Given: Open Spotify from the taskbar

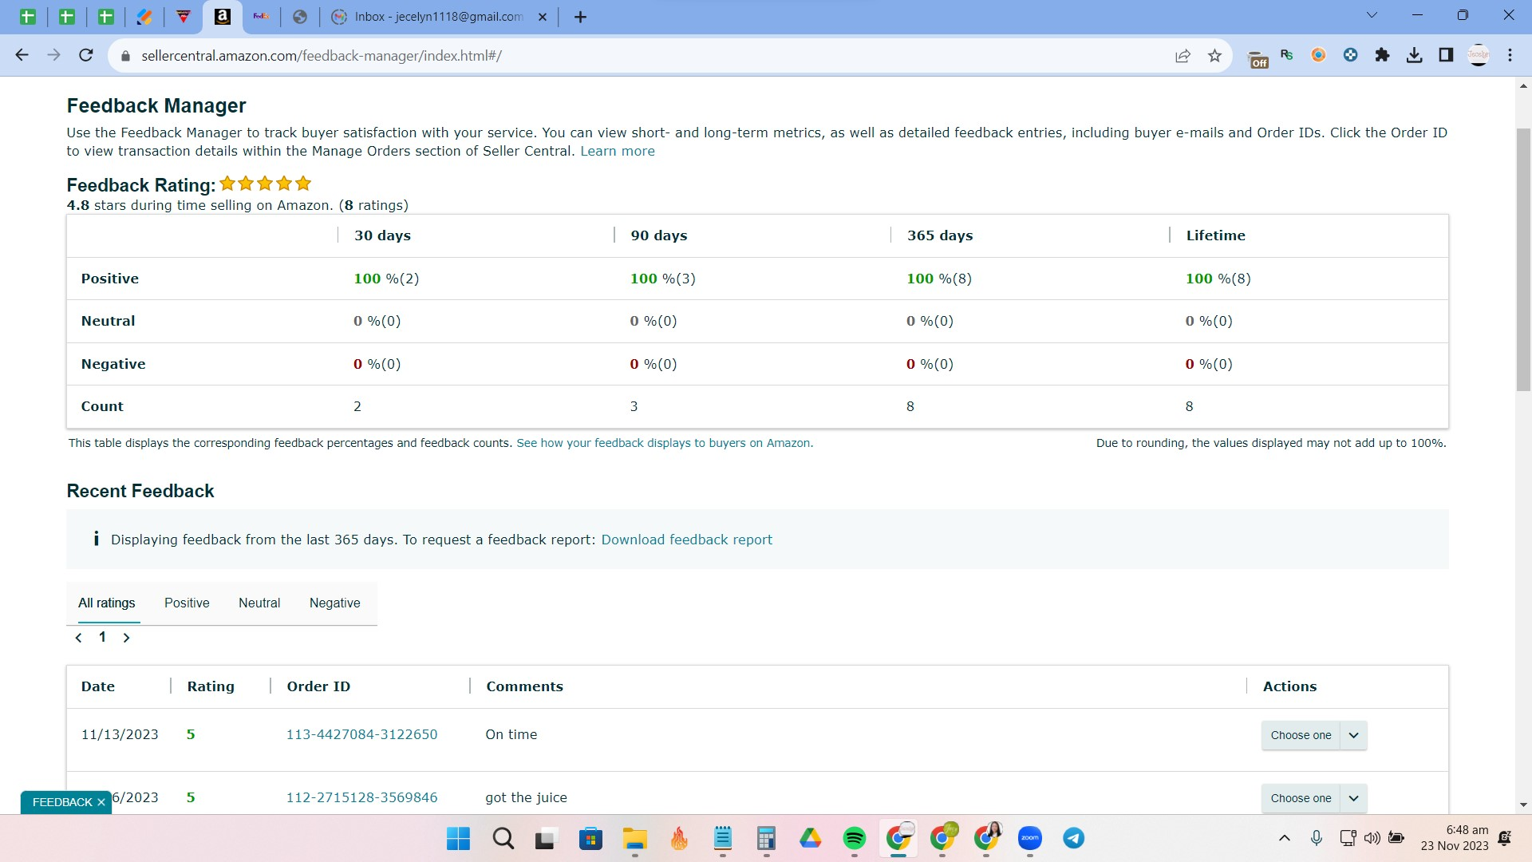Looking at the screenshot, I should pyautogui.click(x=854, y=838).
